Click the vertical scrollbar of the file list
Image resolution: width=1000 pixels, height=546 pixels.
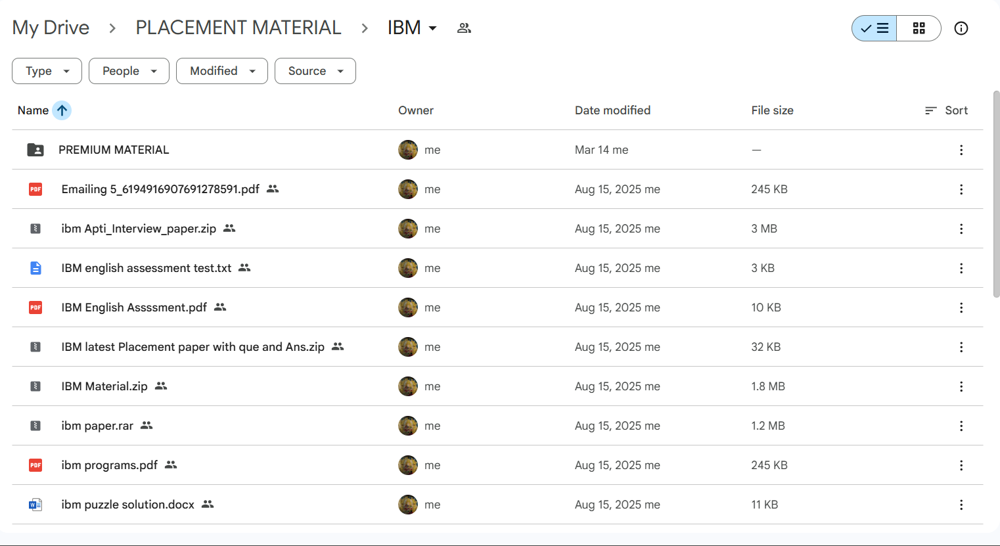(996, 194)
